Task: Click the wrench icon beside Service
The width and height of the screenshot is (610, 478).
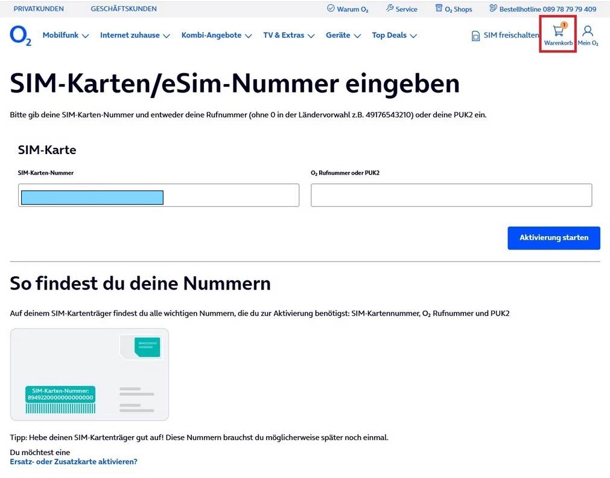Action: tap(389, 8)
